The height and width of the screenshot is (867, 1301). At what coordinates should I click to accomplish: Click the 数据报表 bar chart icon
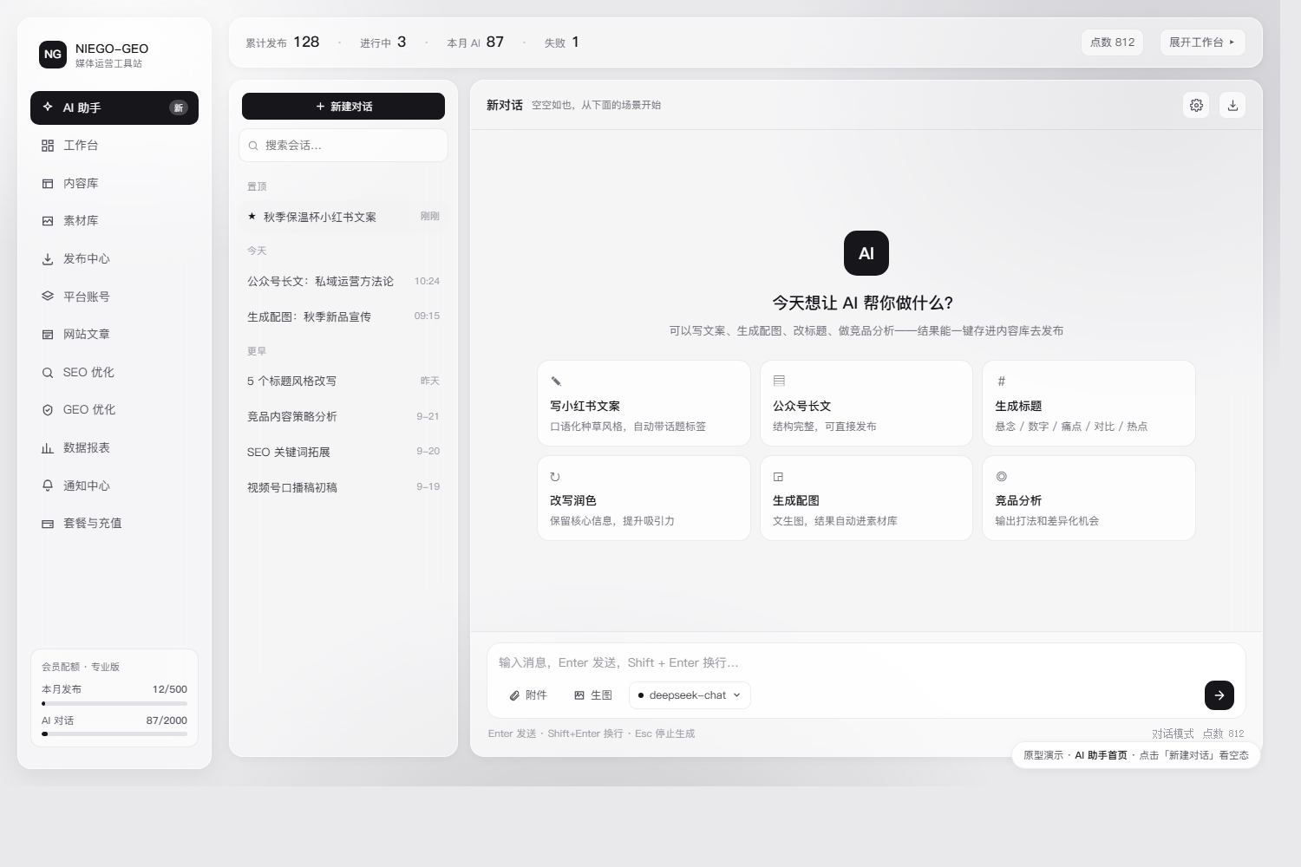click(48, 448)
